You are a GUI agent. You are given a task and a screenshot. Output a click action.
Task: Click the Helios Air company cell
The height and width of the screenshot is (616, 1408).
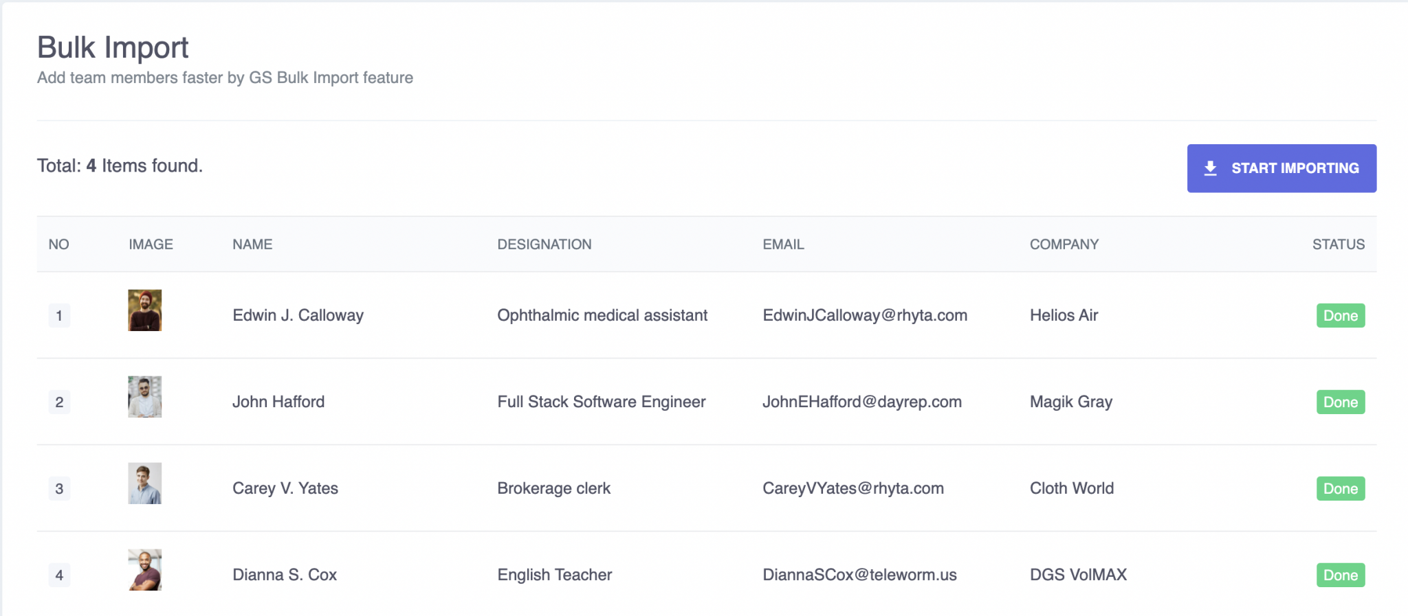pyautogui.click(x=1064, y=316)
